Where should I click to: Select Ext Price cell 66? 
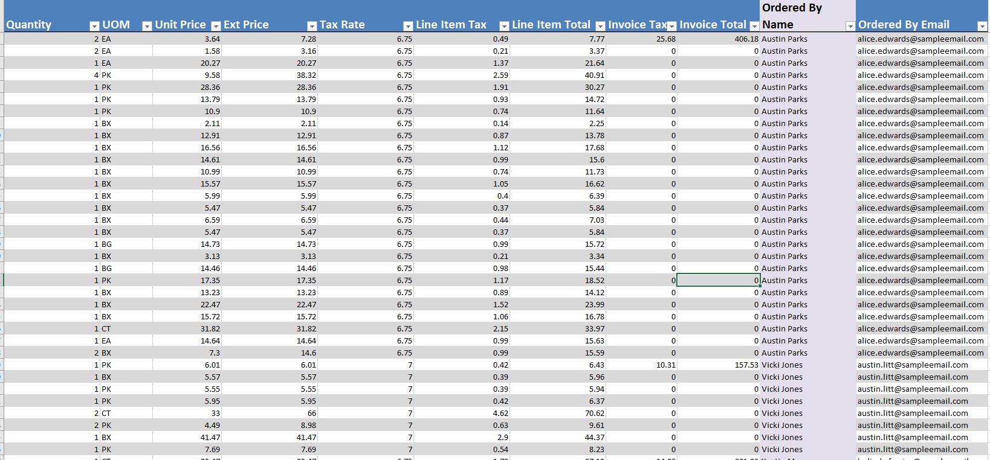tap(270, 413)
